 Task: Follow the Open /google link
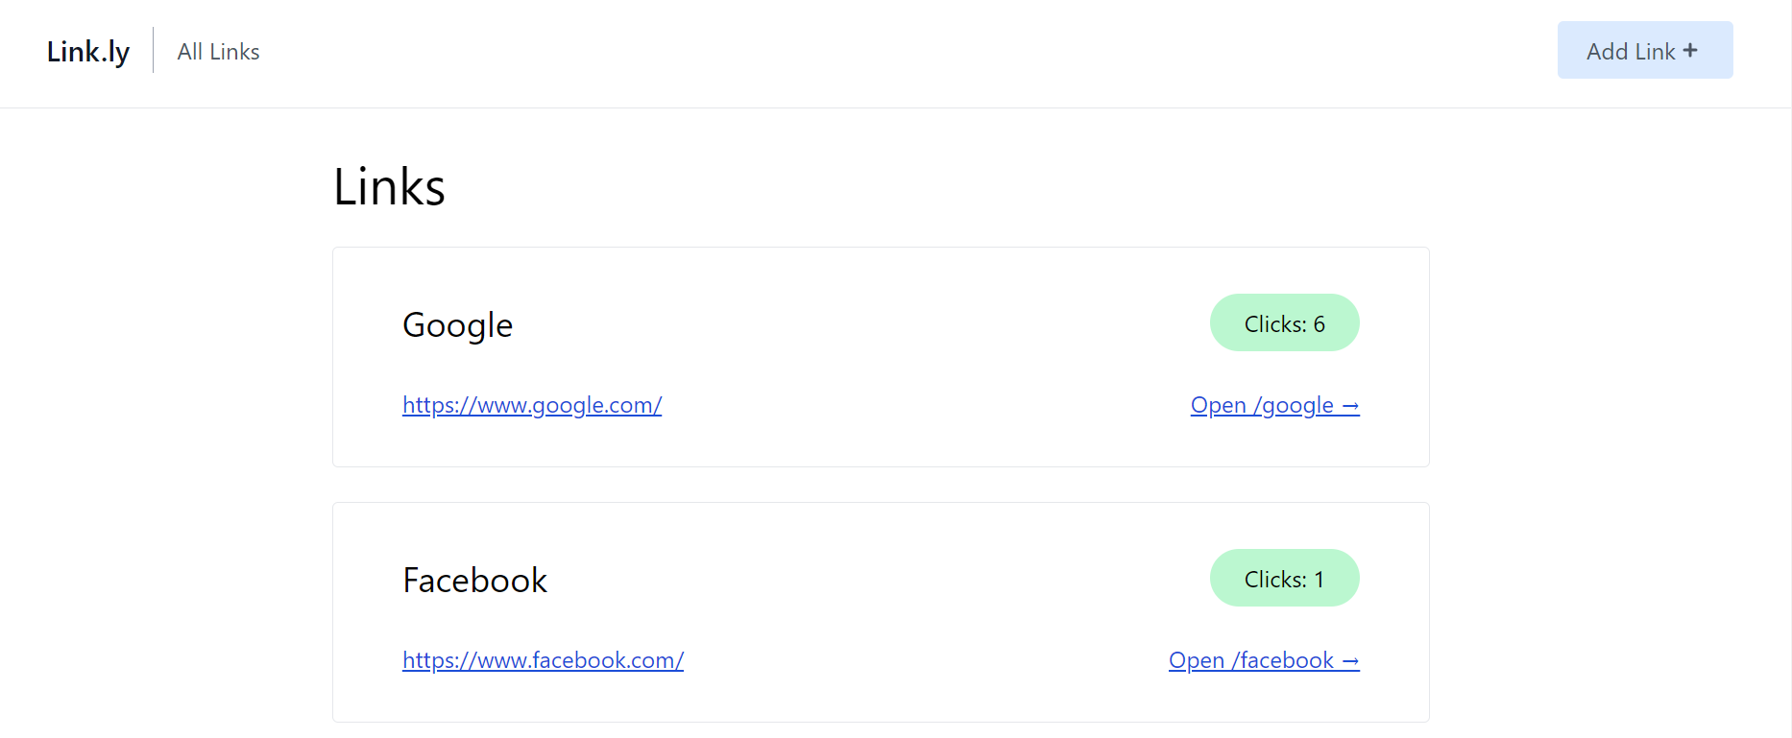point(1274,405)
